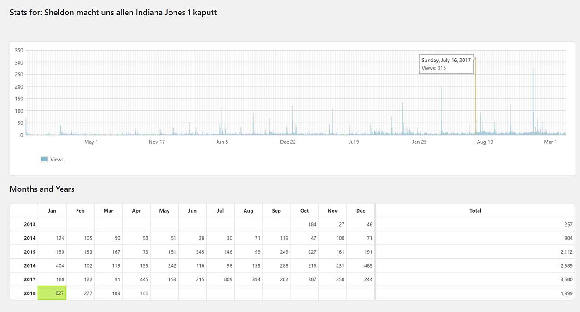Click the May 1 x-axis label

(91, 142)
